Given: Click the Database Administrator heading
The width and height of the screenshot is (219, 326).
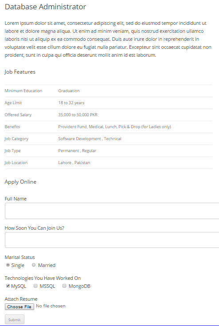Looking at the screenshot, I should (x=45, y=7).
